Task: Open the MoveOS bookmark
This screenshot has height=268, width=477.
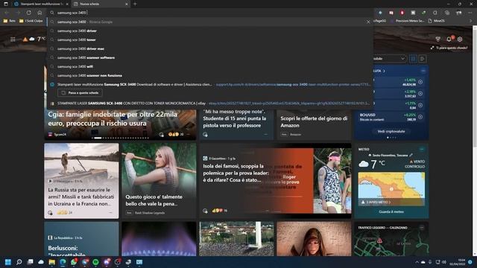Action: tap(437, 21)
